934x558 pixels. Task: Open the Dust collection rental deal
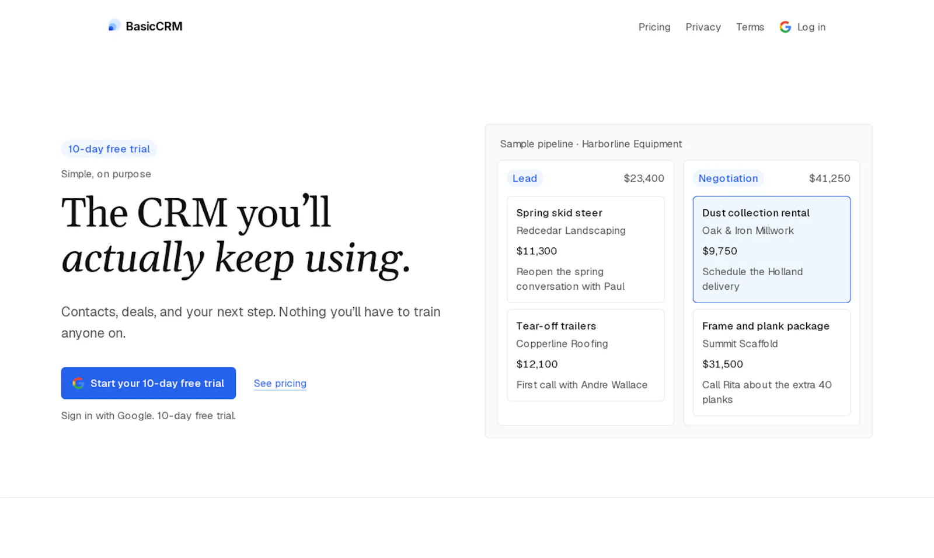pyautogui.click(x=772, y=250)
